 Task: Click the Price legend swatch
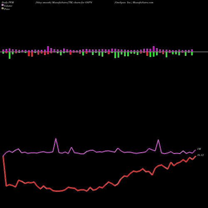[x=2, y=9]
